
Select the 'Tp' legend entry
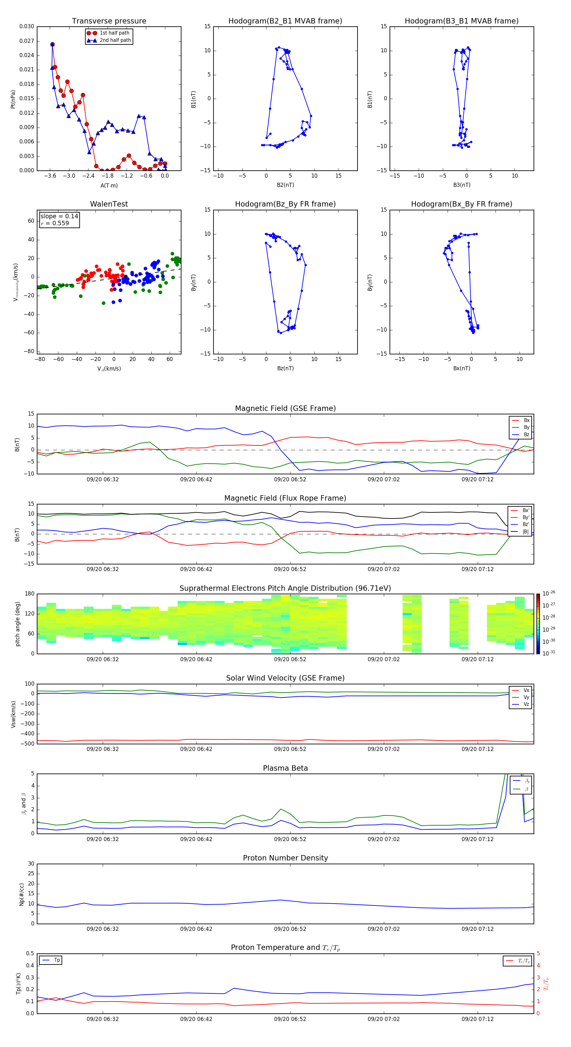coord(51,960)
